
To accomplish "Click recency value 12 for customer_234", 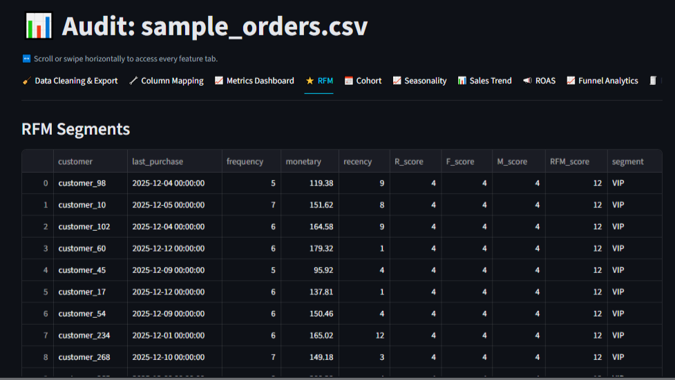I will (364, 335).
